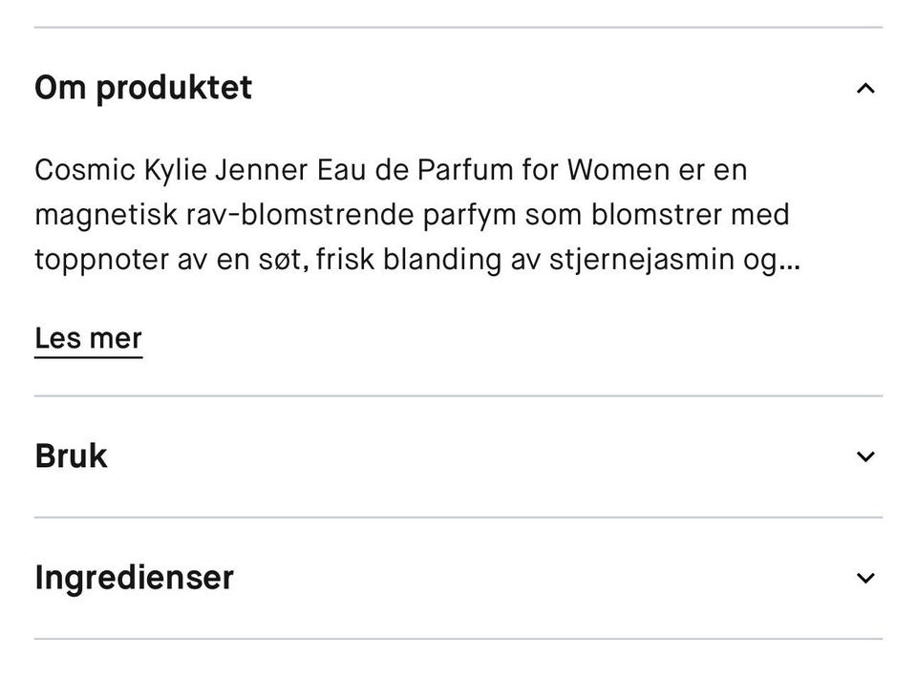
Task: Click the Bruk heading text
Action: click(70, 456)
